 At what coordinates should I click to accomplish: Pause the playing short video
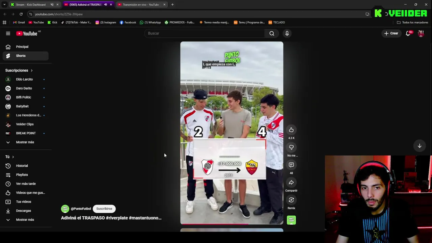[x=232, y=133]
